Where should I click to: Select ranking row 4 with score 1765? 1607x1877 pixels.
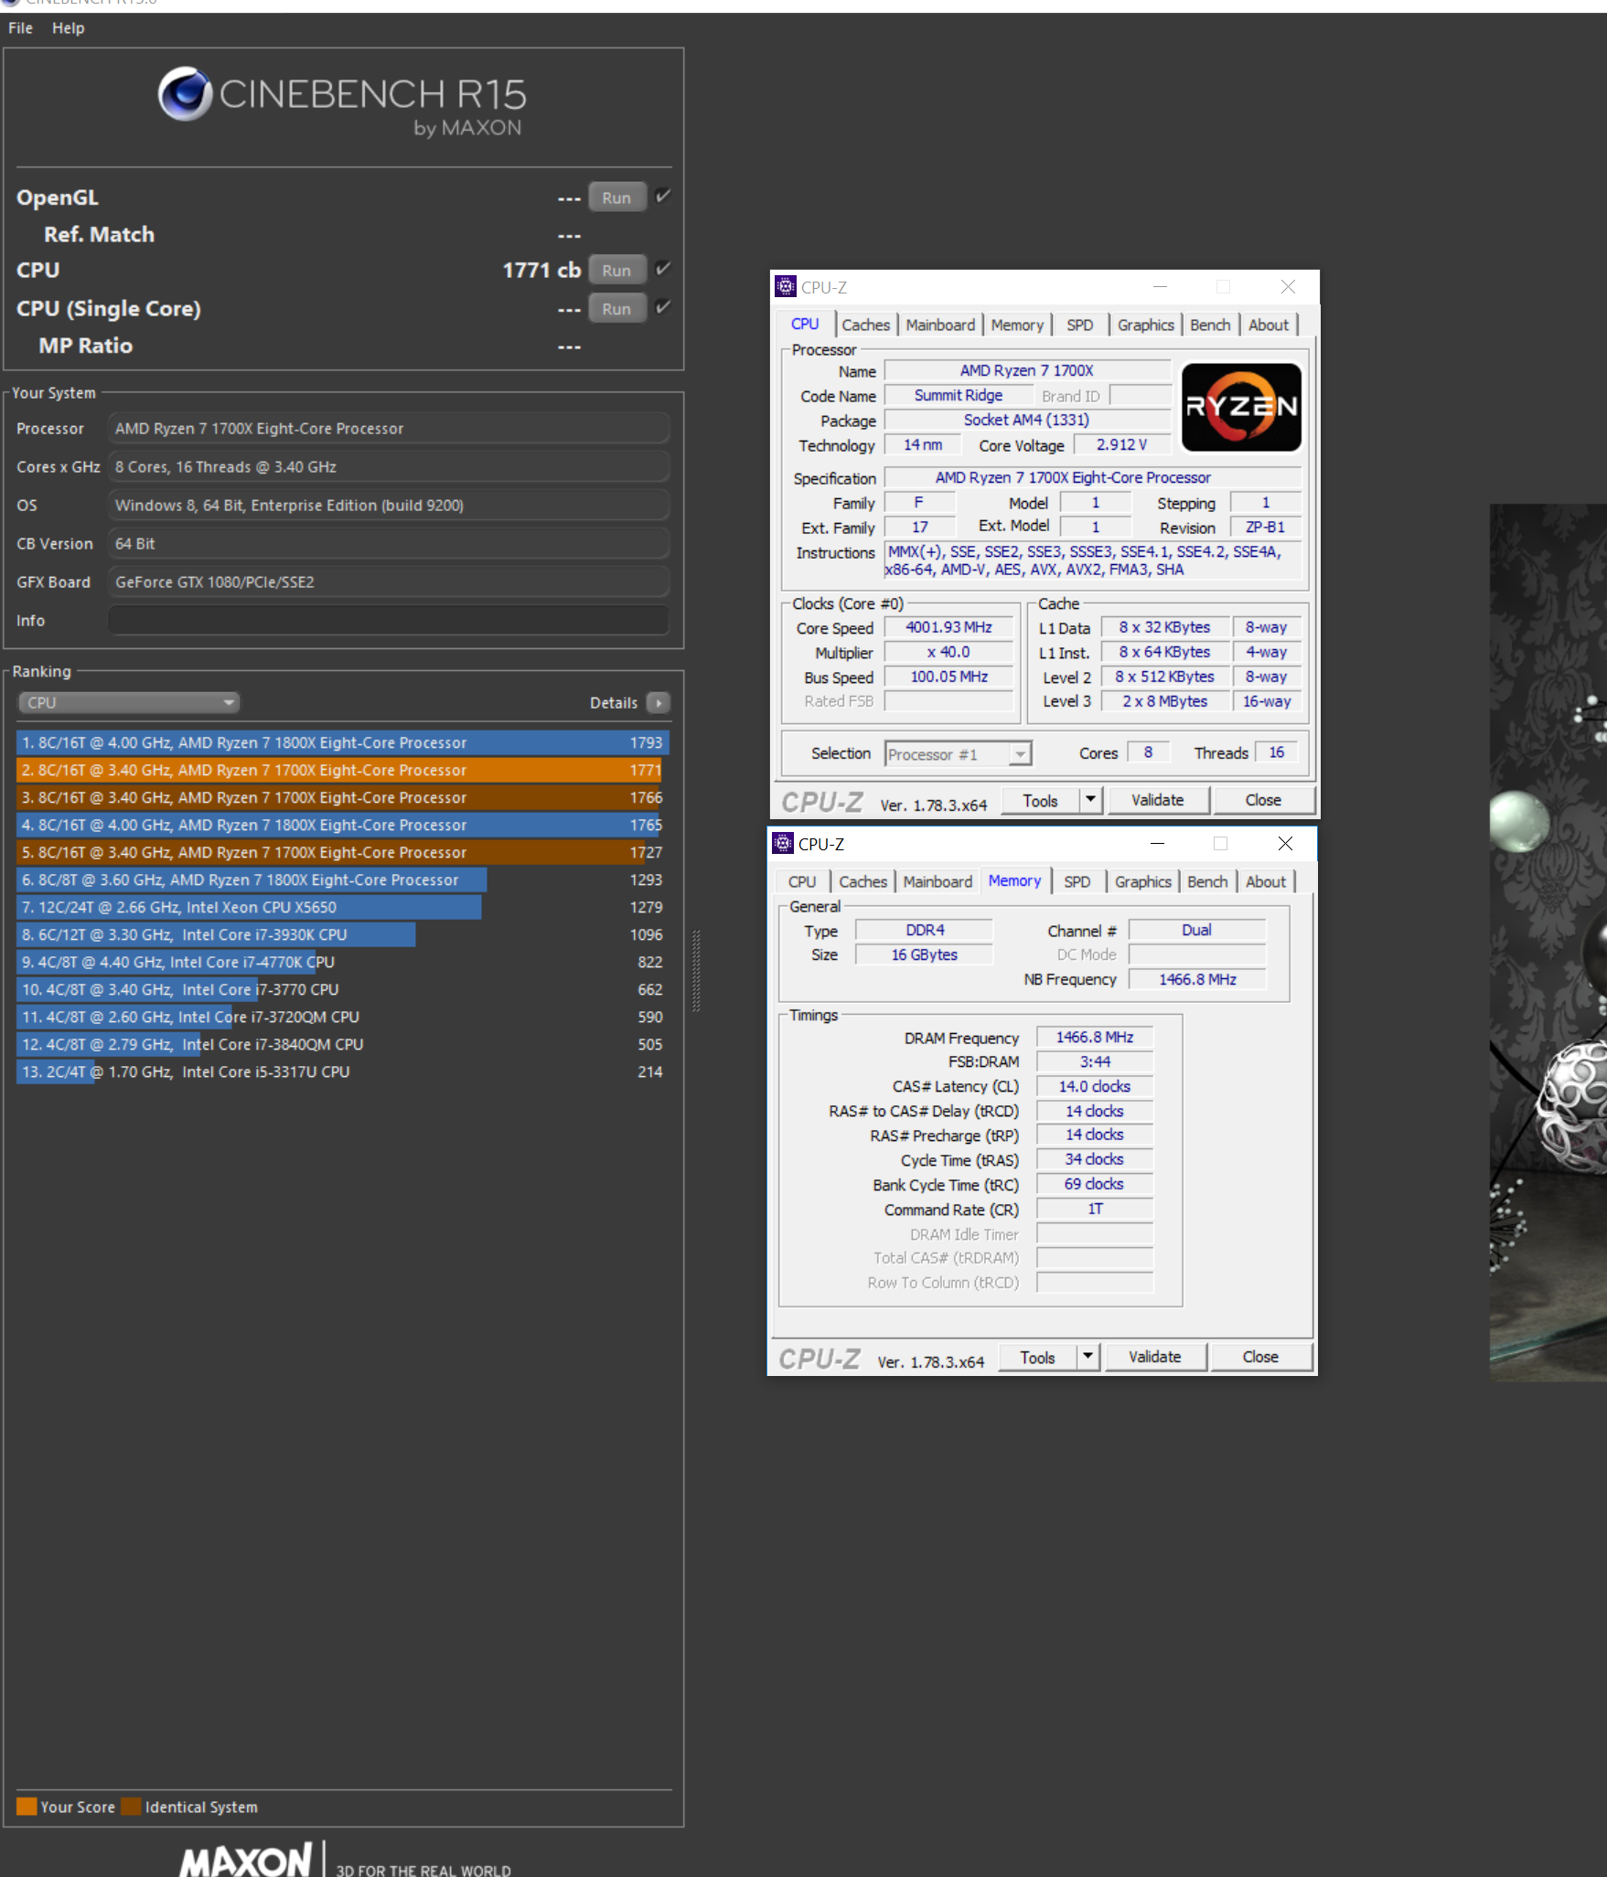point(342,825)
